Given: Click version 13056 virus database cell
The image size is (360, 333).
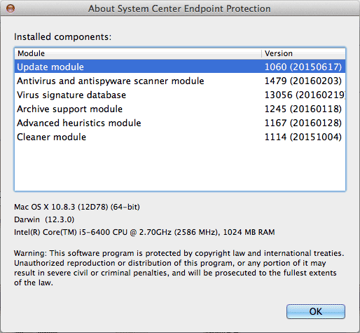Looking at the screenshot, I should pyautogui.click(x=305, y=95).
